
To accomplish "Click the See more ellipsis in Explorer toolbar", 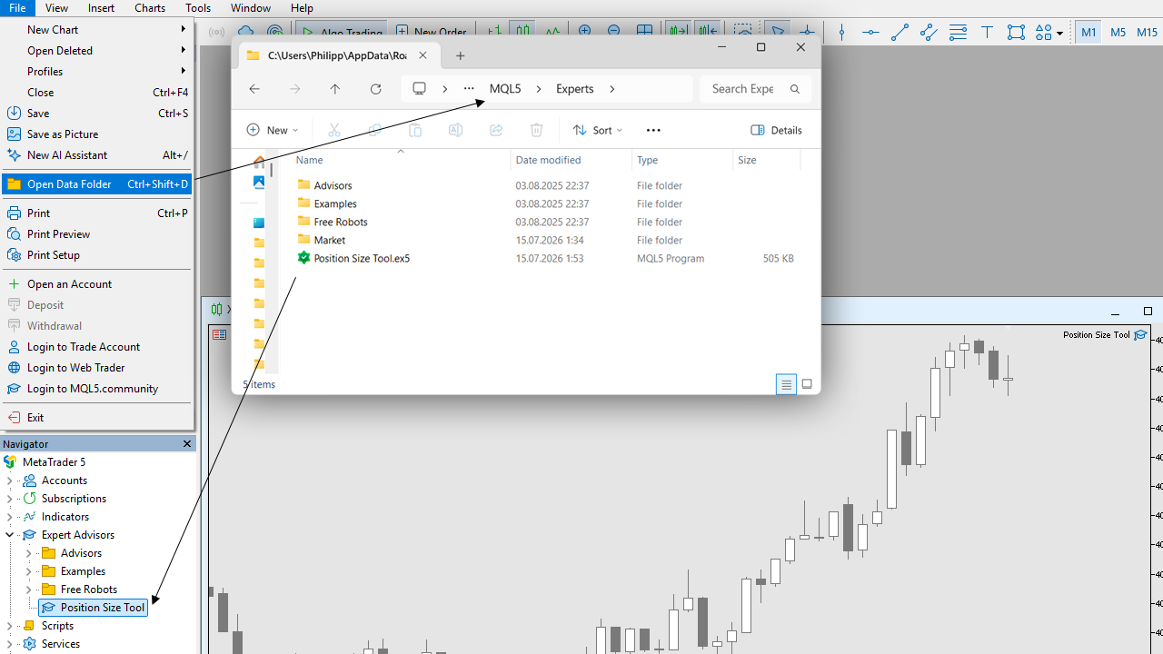I will pos(653,130).
